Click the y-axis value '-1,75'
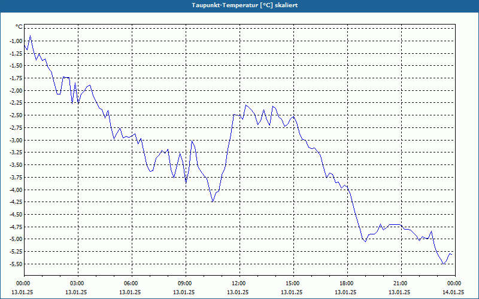Screen dimensions: 479x299 [x=16, y=78]
